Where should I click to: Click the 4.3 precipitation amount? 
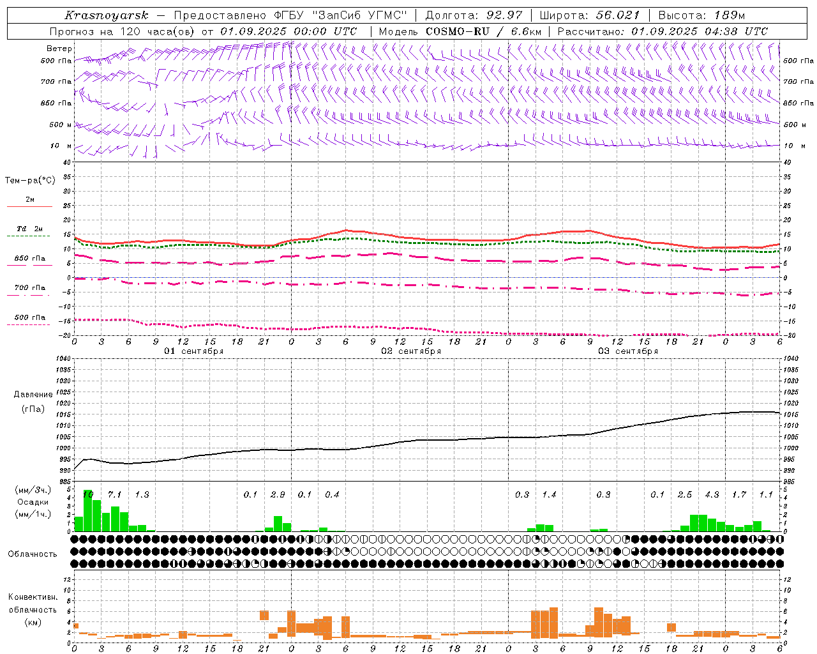point(712,494)
